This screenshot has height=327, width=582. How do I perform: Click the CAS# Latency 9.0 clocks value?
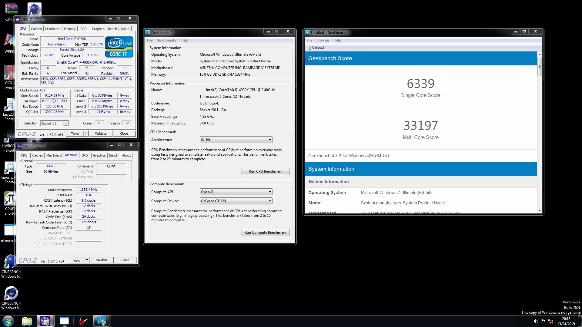click(89, 200)
